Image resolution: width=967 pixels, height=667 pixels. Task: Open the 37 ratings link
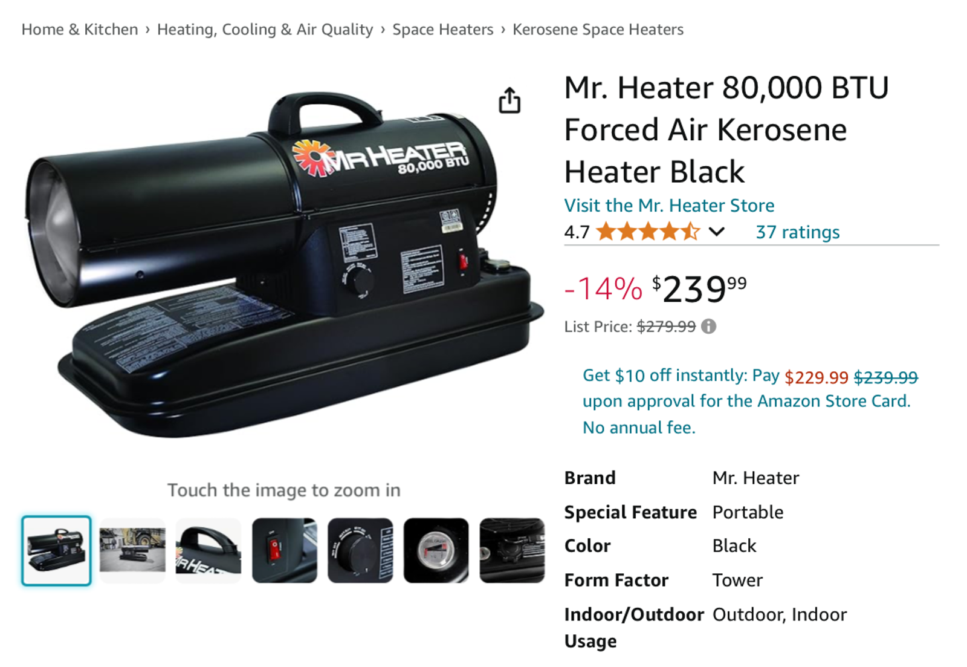coord(798,232)
